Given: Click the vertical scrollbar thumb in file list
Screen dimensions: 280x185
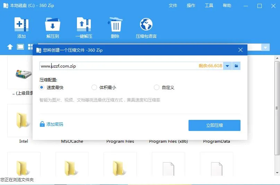Looking at the screenshot, I should [277, 108].
